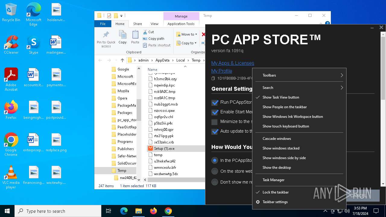
Task: Choose Cascade windows from the context menu
Action: [x=299, y=139]
